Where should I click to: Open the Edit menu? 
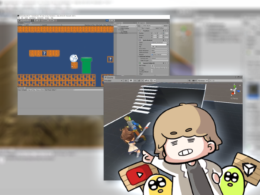click(x=22, y=18)
